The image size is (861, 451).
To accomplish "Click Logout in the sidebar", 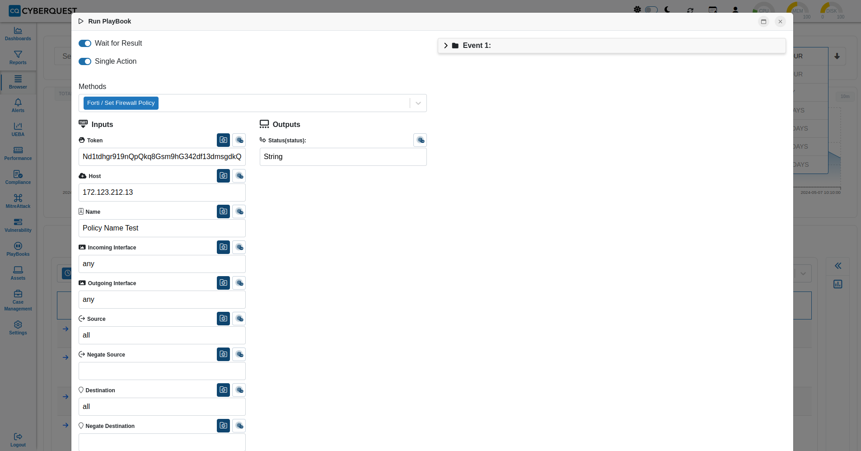I will pyautogui.click(x=18, y=440).
